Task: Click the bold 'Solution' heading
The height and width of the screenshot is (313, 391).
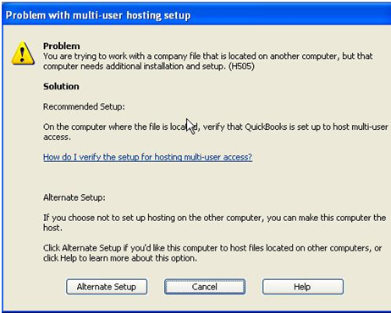Action: tap(61, 86)
